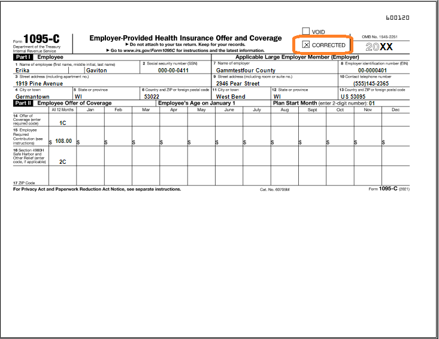Click employee state WI in box 5

(78, 97)
